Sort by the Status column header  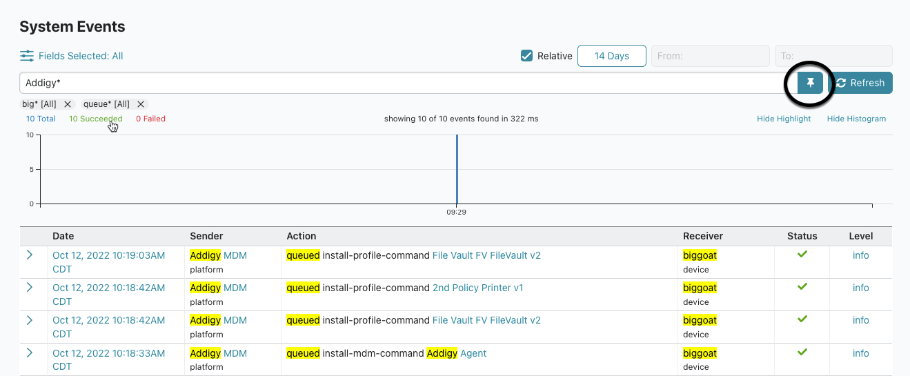[802, 236]
